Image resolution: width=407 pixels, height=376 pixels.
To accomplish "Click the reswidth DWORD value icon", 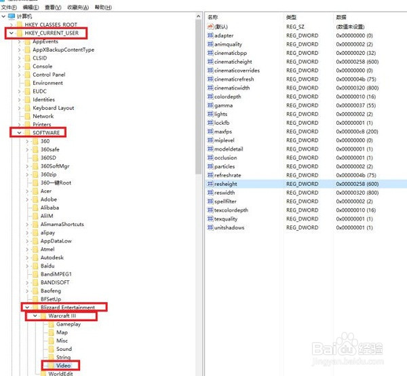I will (210, 193).
